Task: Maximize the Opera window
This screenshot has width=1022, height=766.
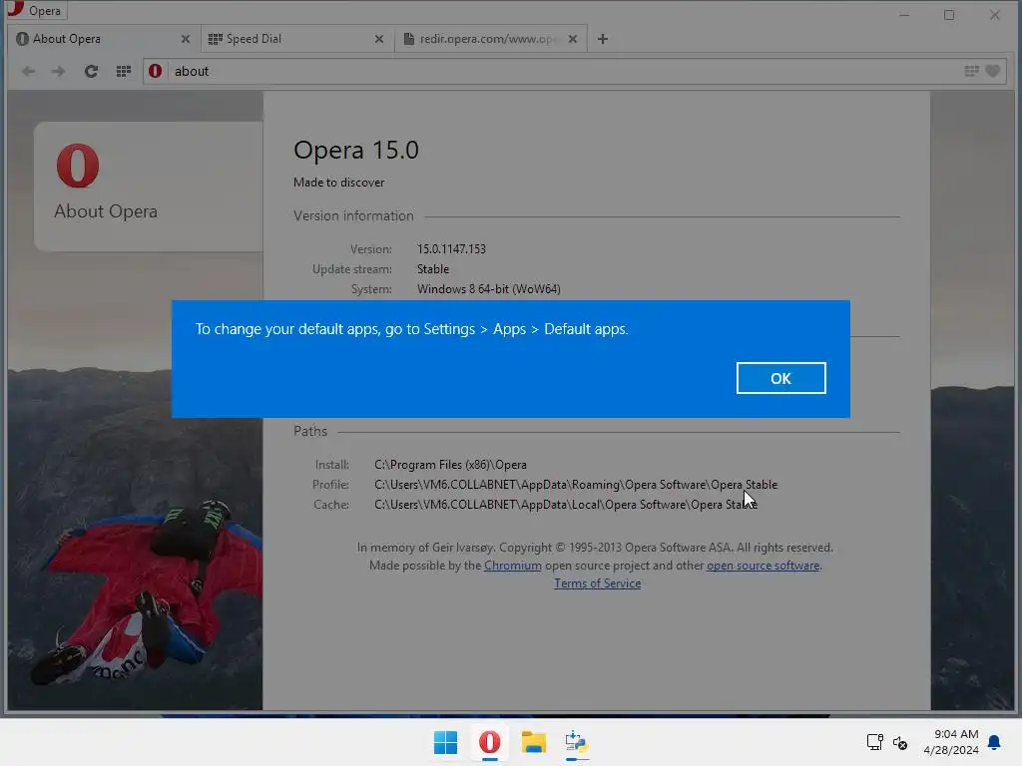Action: (949, 15)
